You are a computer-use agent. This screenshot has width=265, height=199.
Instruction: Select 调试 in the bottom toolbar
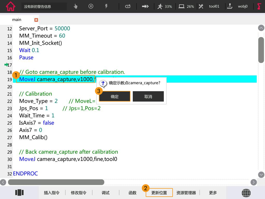[105, 193]
